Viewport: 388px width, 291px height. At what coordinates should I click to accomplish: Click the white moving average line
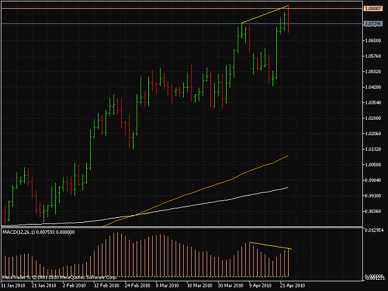(x=145, y=213)
